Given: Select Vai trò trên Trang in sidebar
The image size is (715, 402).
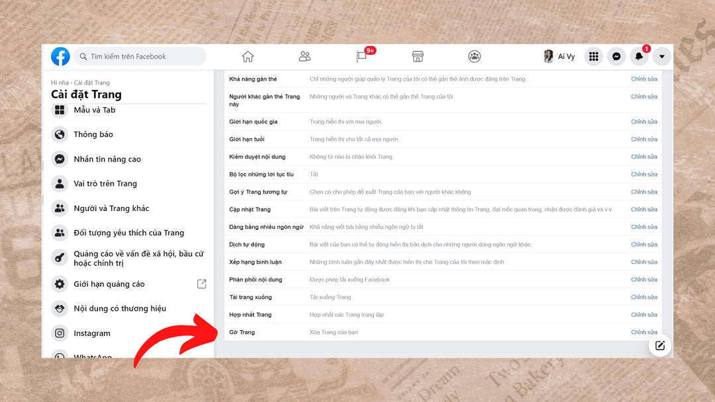Looking at the screenshot, I should [105, 184].
